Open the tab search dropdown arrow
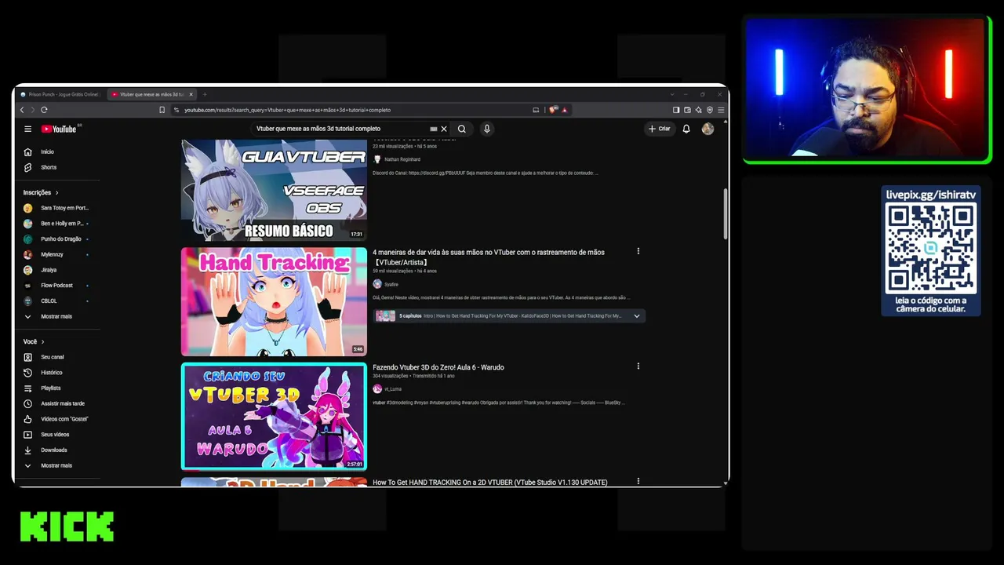Image resolution: width=1004 pixels, height=565 pixels. (671, 94)
